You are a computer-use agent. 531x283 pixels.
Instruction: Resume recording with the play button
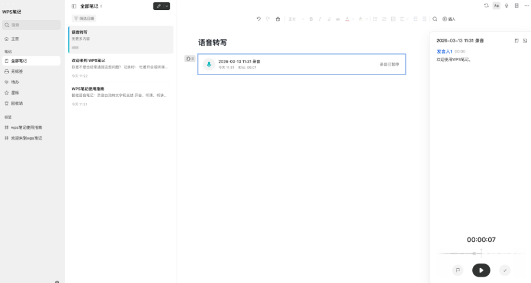coord(481,270)
